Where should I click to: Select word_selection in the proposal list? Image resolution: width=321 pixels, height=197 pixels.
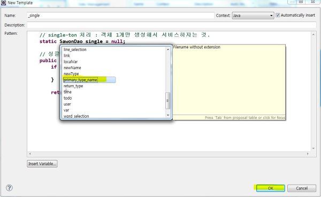(77, 116)
